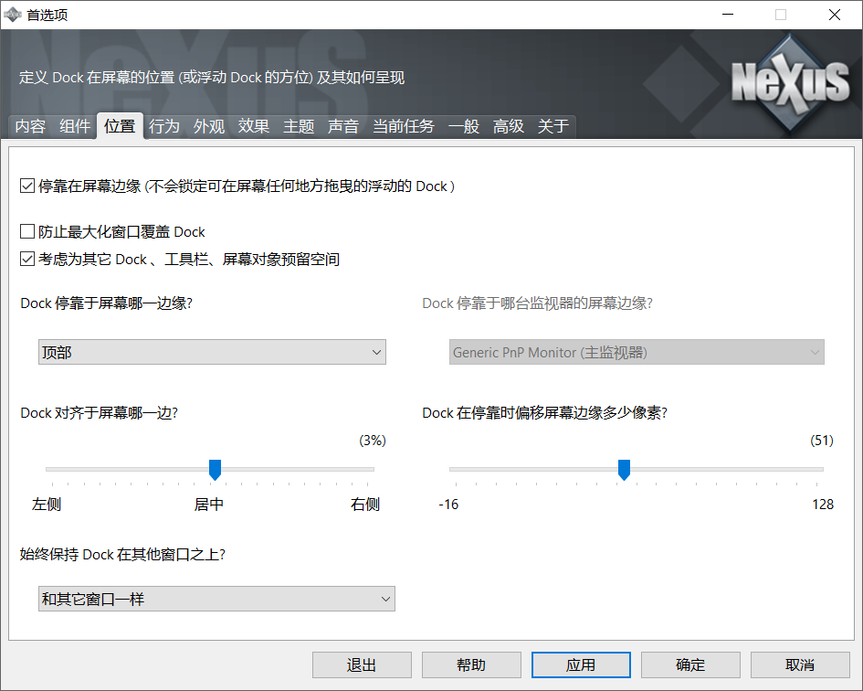This screenshot has width=863, height=691.
Task: Open the 行为 tab
Action: [163, 126]
